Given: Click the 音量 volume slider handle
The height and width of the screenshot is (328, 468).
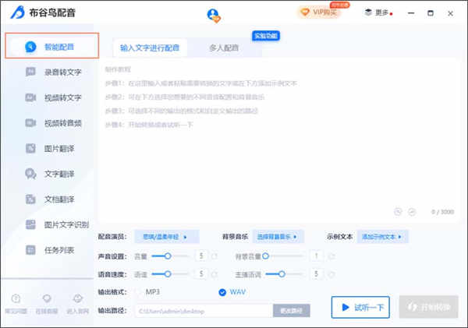Looking at the screenshot, I should point(168,256).
